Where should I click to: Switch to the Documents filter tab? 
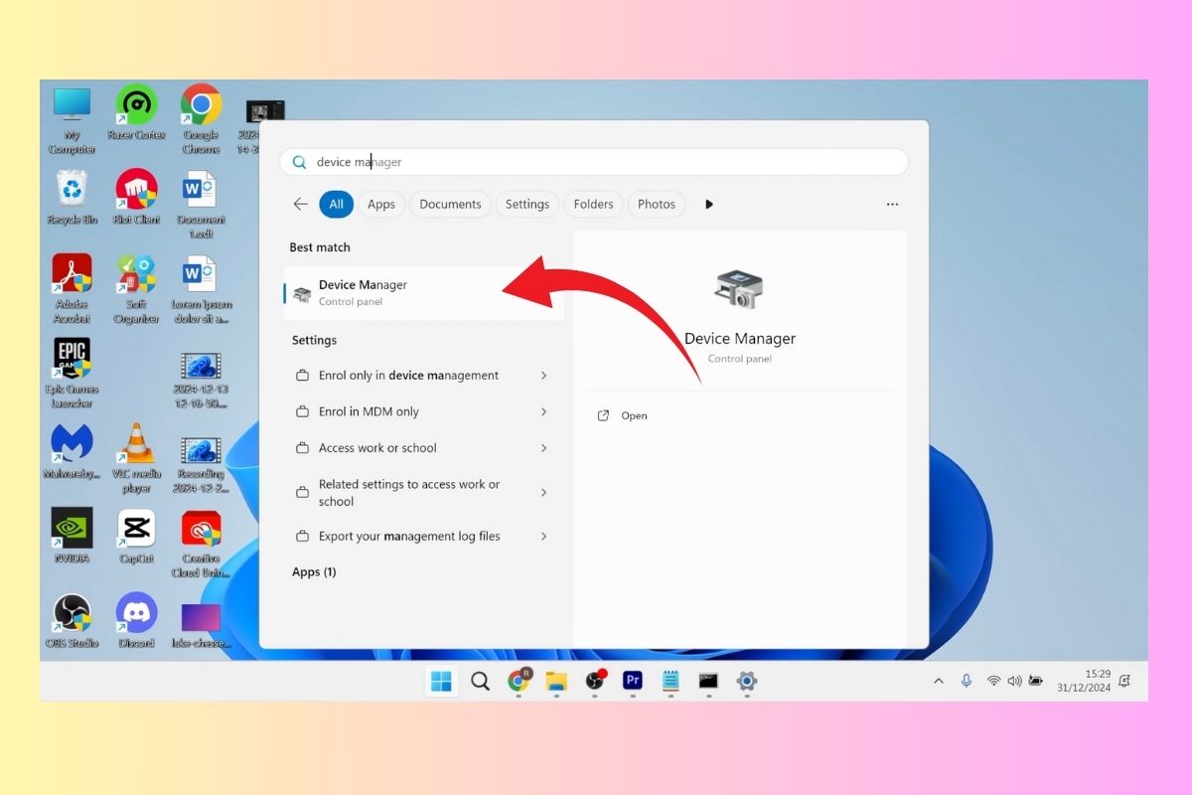450,204
